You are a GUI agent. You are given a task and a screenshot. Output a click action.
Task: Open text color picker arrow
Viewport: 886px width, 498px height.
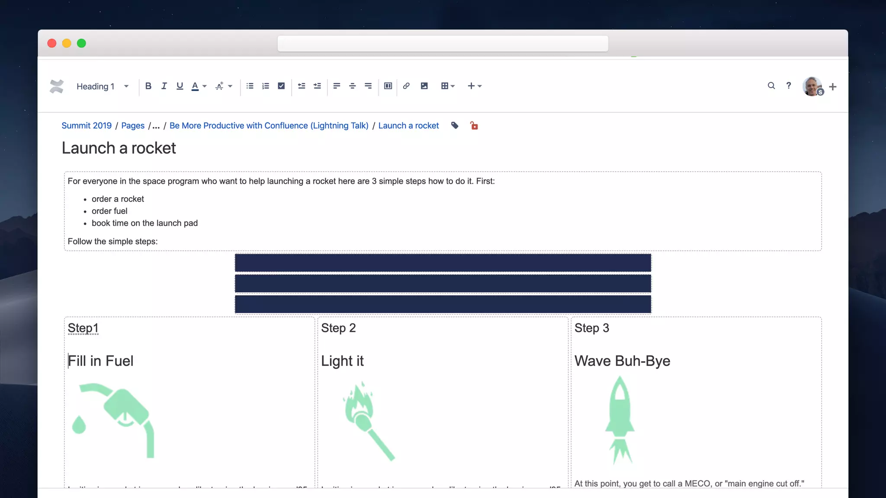[x=205, y=86]
